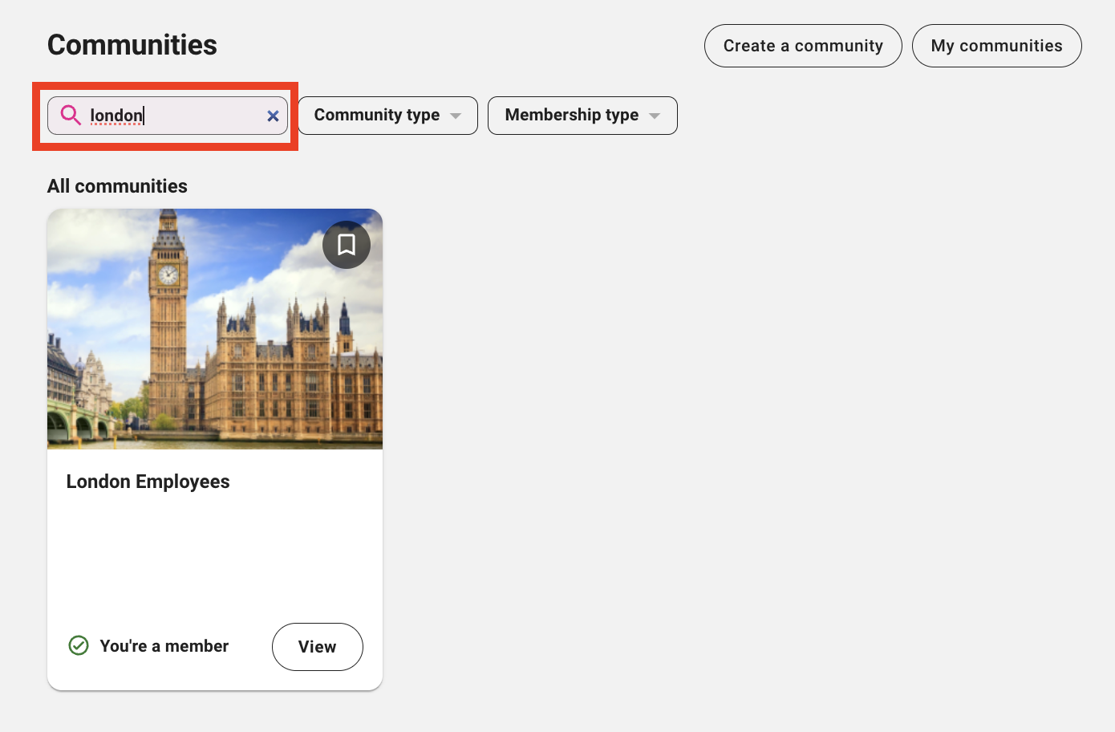Viewport: 1115px width, 732px height.
Task: Select the All communities section heading
Action: [117, 186]
